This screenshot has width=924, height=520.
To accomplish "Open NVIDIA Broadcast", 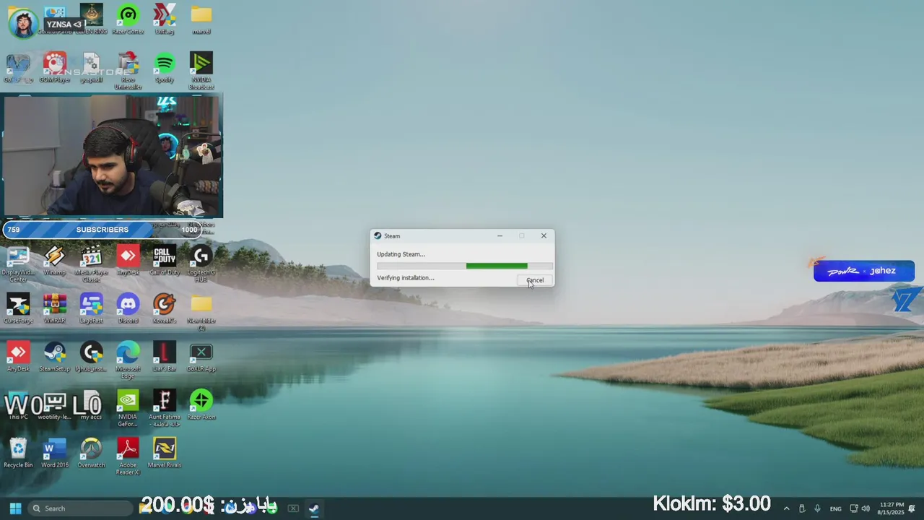I will (x=201, y=70).
